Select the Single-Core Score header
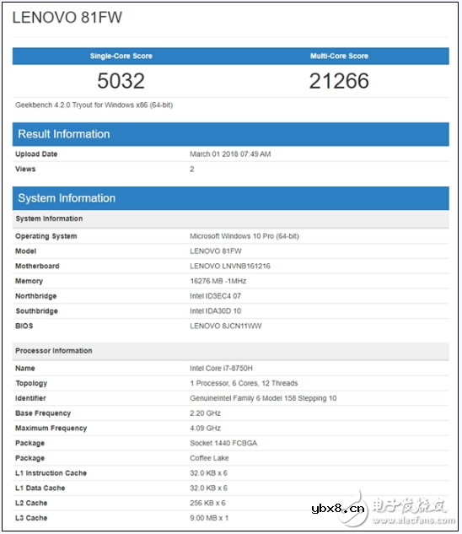The image size is (462, 534). click(121, 56)
